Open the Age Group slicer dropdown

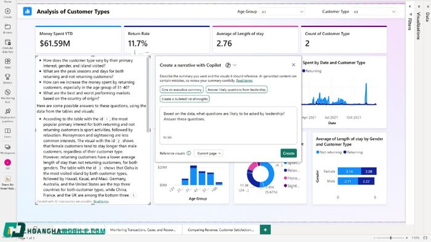pos(282,12)
